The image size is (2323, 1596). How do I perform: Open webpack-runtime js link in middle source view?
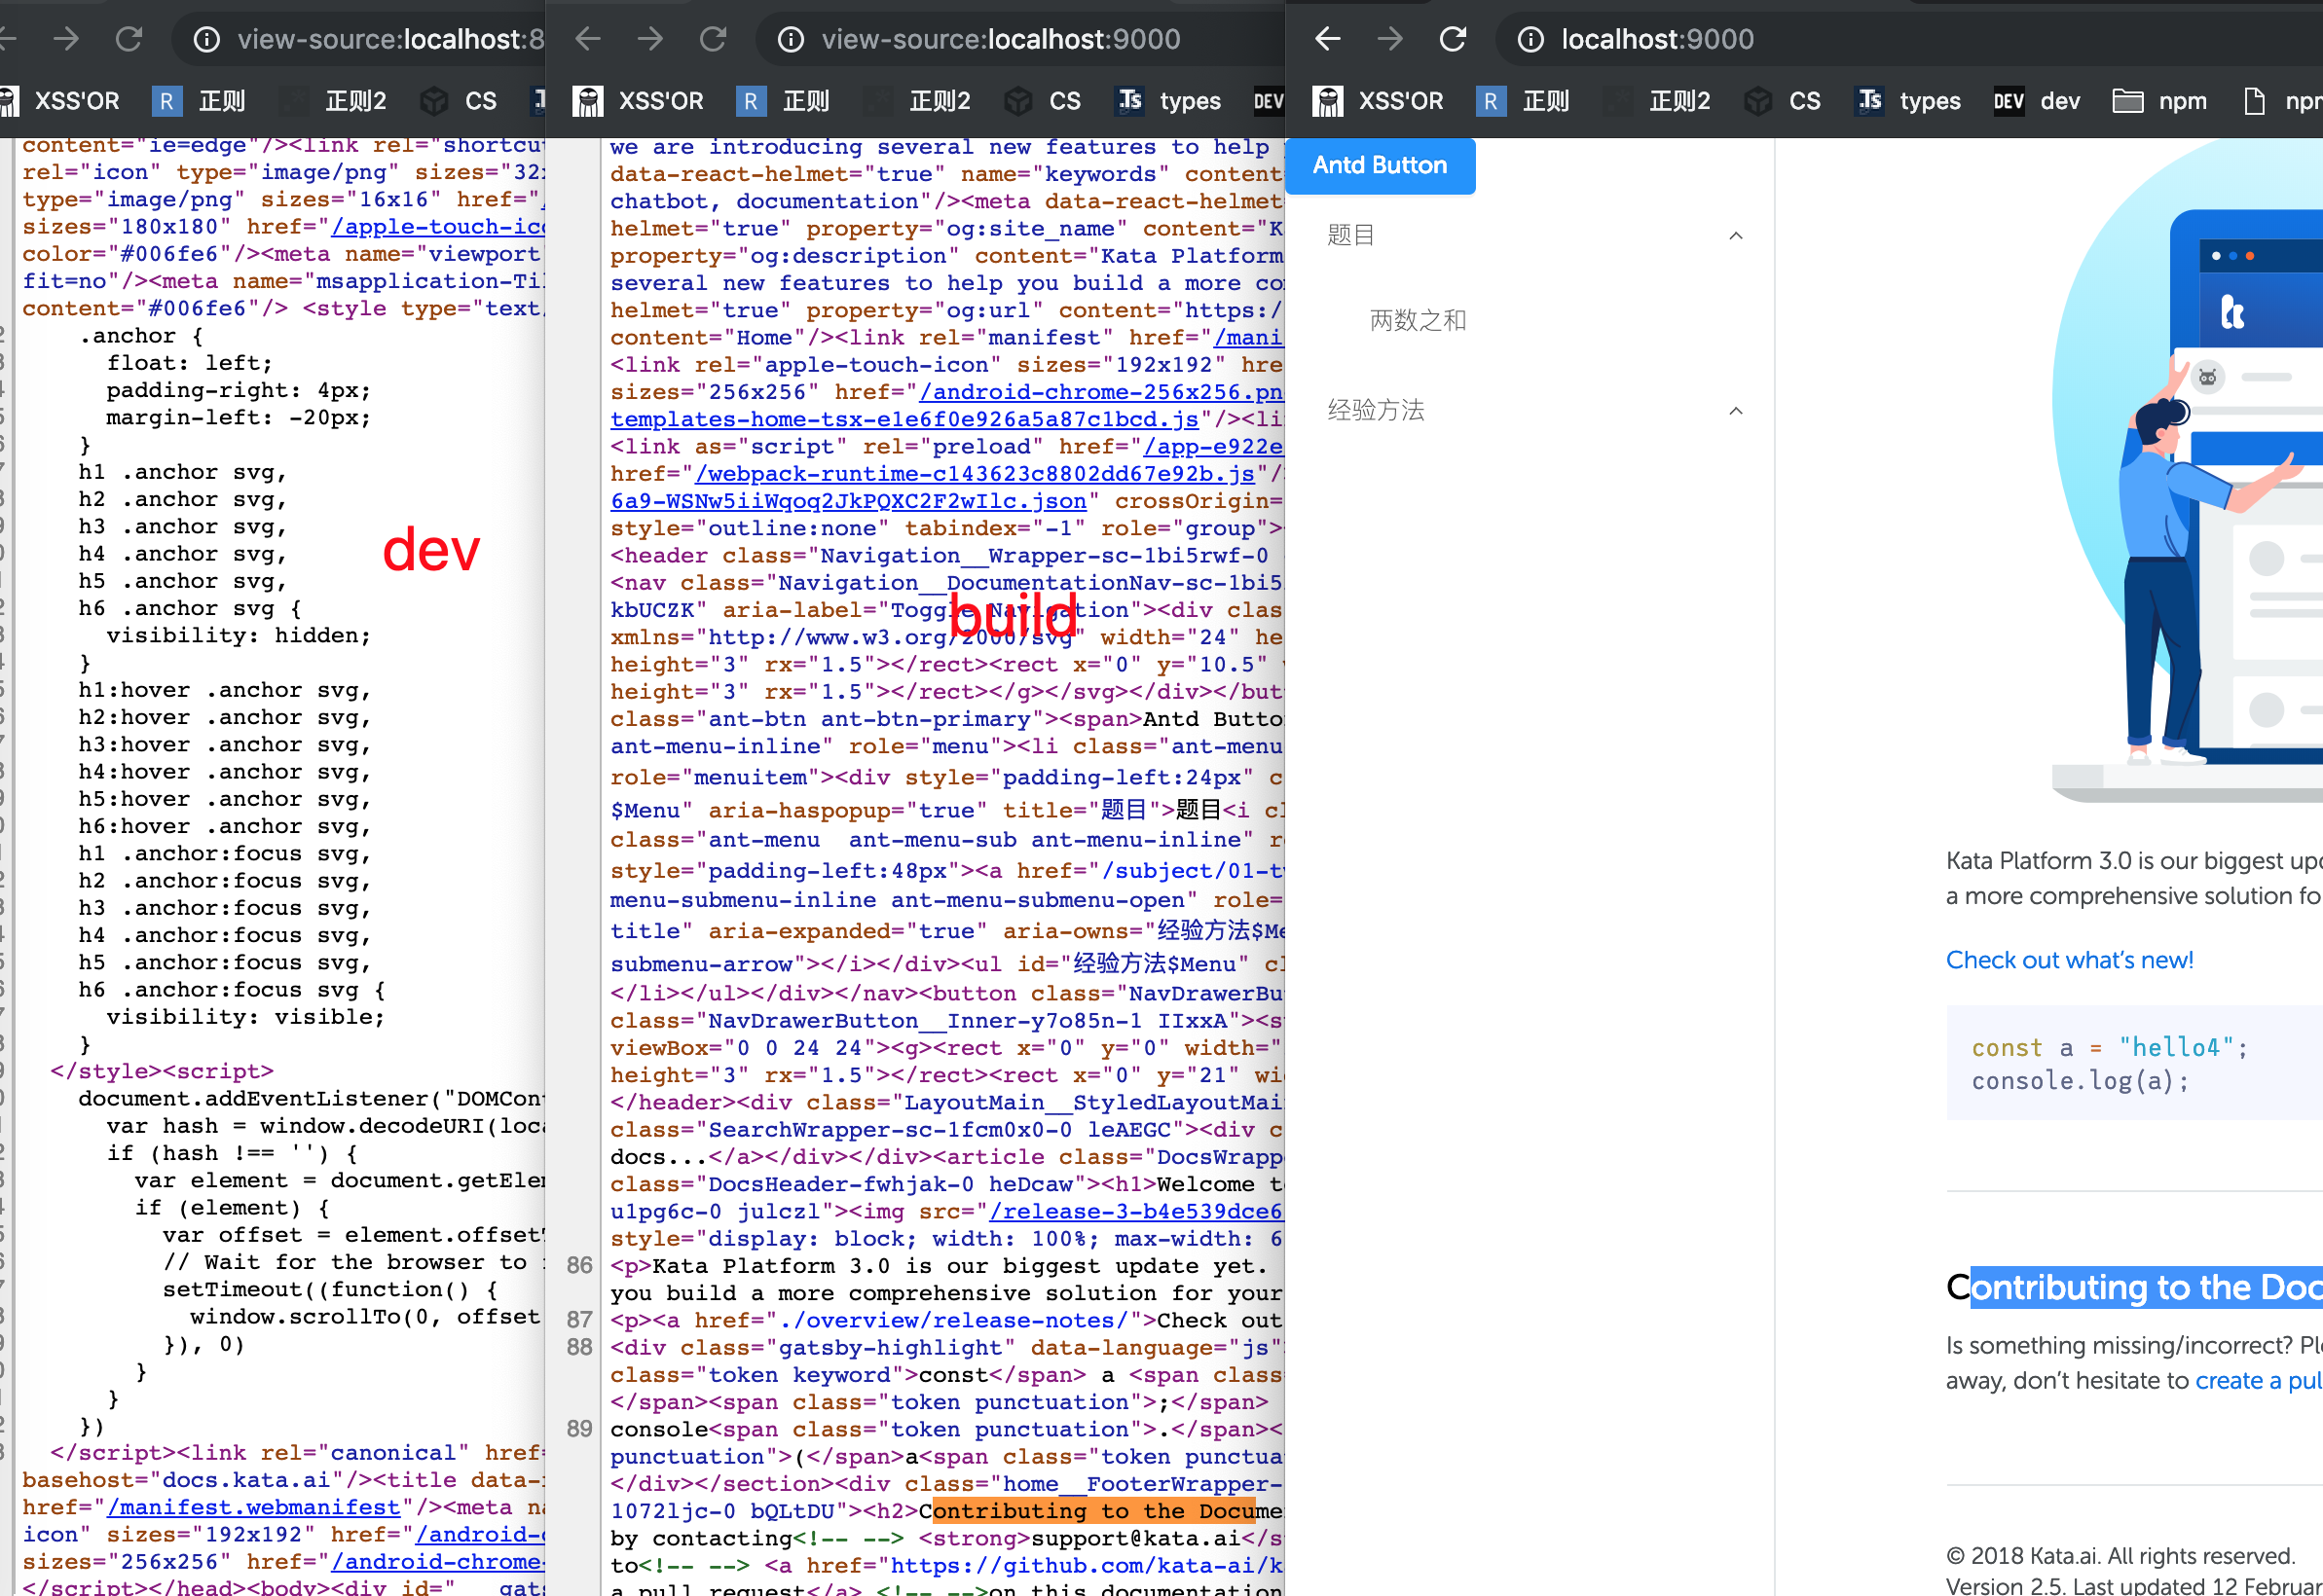[975, 474]
